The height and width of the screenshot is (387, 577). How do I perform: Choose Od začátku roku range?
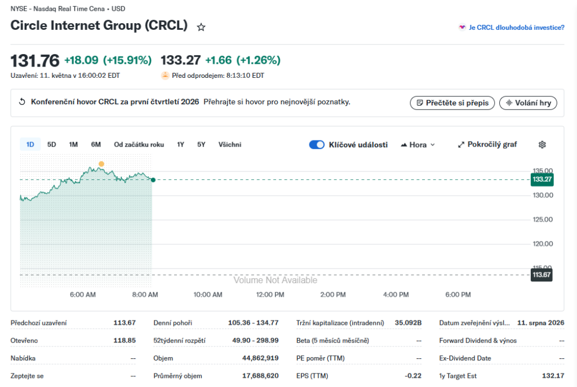coord(139,144)
